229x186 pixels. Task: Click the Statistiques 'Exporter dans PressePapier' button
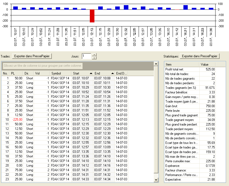[x=200, y=56]
